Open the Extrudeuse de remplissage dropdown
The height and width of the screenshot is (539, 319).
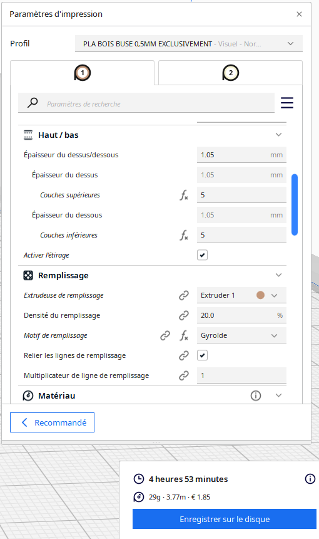pos(241,295)
